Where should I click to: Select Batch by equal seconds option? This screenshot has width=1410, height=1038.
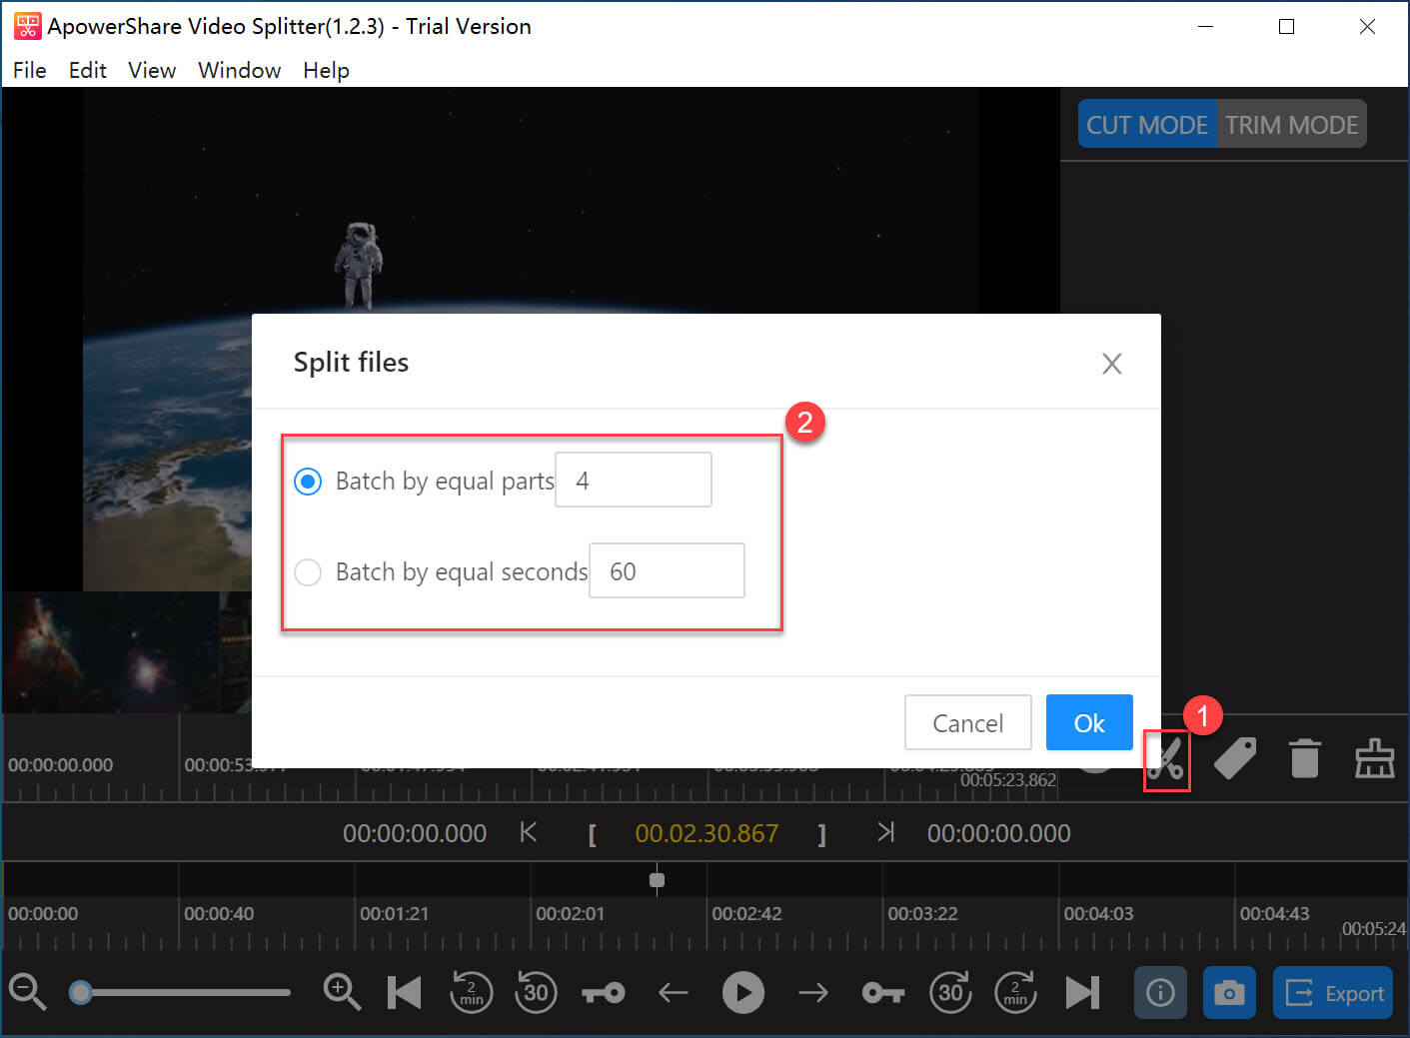[x=308, y=572]
